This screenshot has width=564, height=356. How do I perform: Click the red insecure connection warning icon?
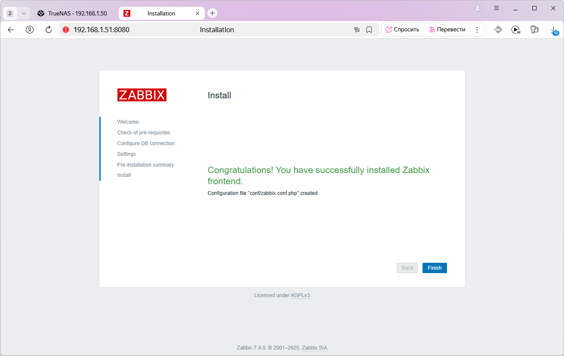pyautogui.click(x=66, y=30)
